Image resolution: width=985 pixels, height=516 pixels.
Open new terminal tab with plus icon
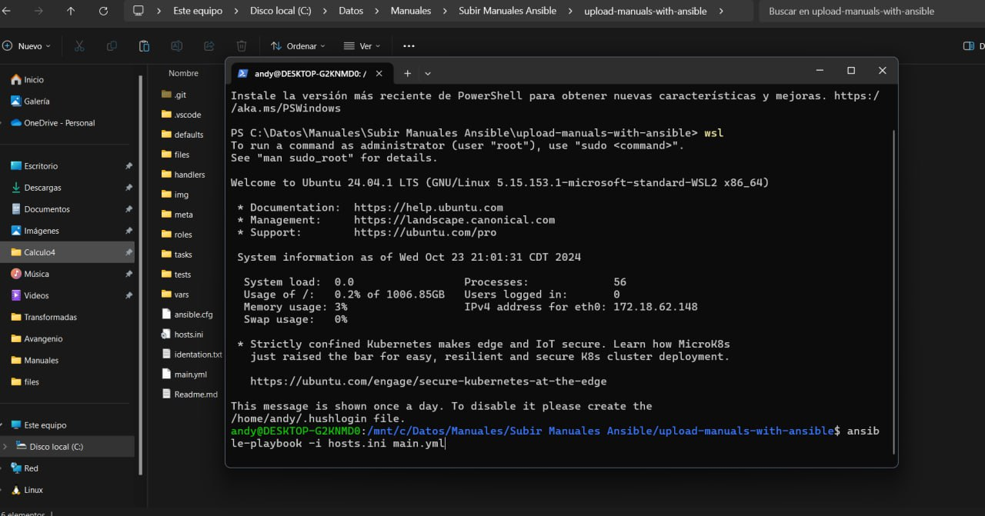407,73
